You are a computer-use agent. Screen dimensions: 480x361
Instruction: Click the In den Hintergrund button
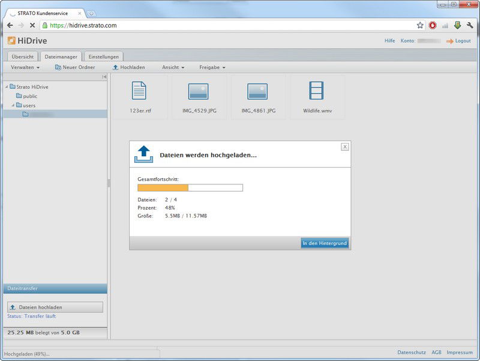pos(325,243)
